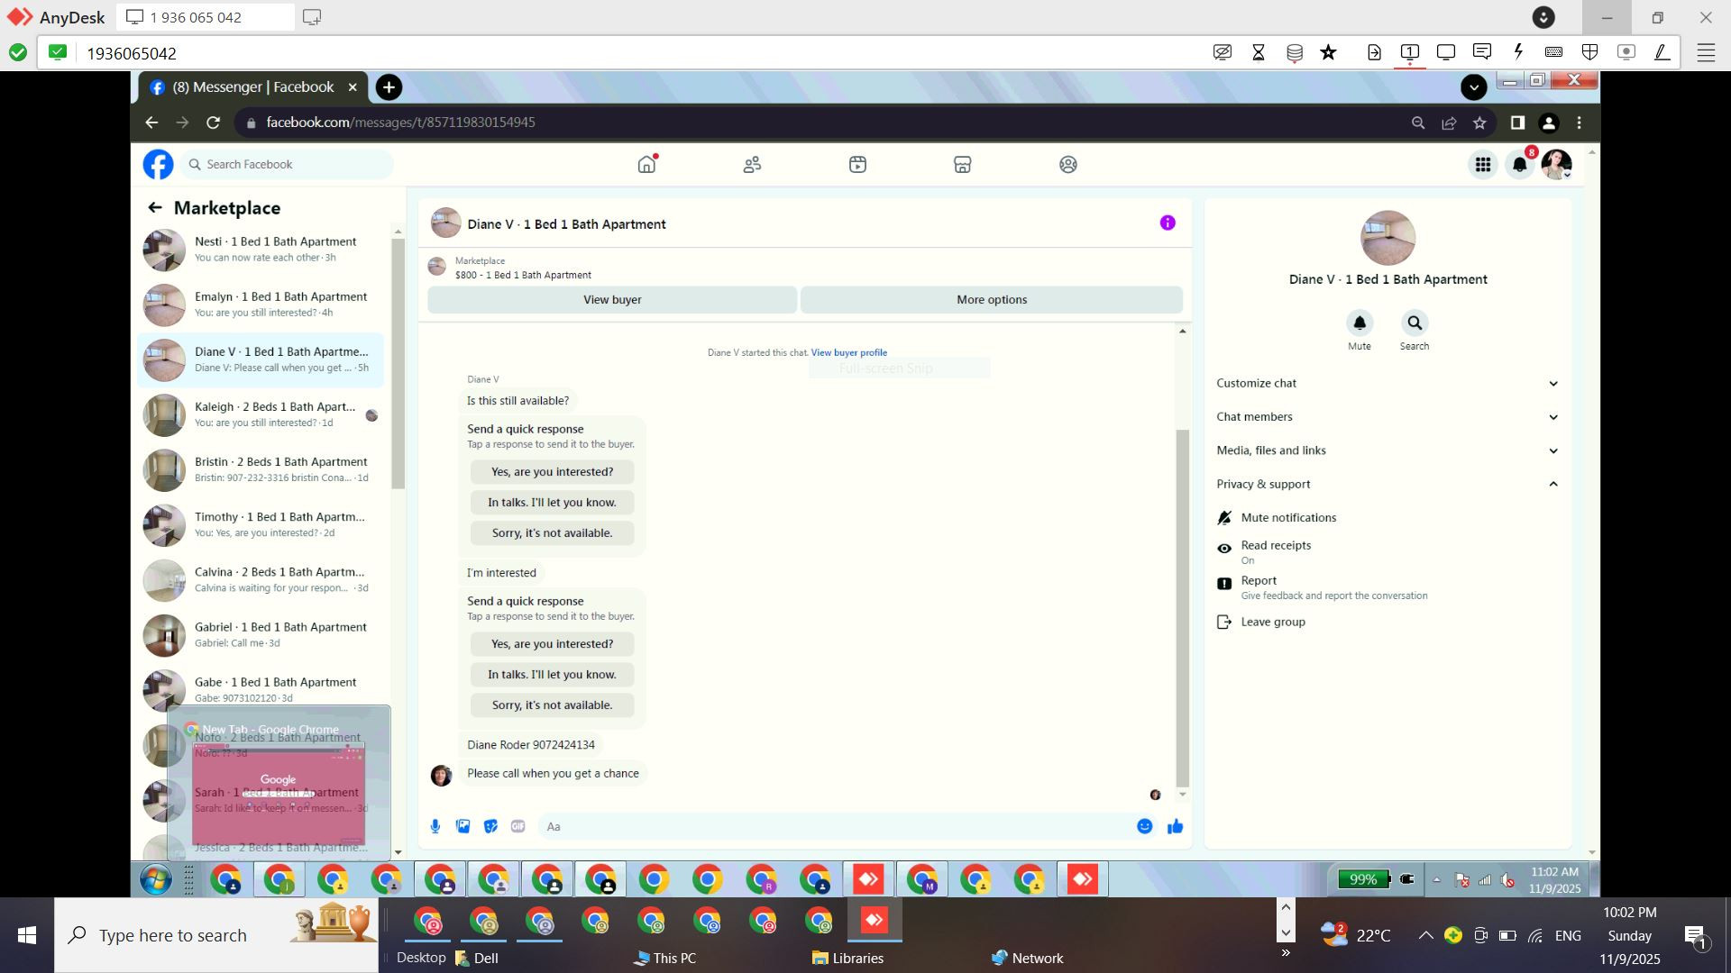Open the Read receipts setting

[1276, 551]
